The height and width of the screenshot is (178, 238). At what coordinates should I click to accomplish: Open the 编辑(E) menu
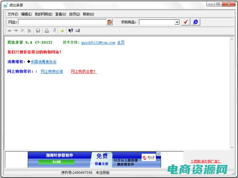pyautogui.click(x=27, y=14)
